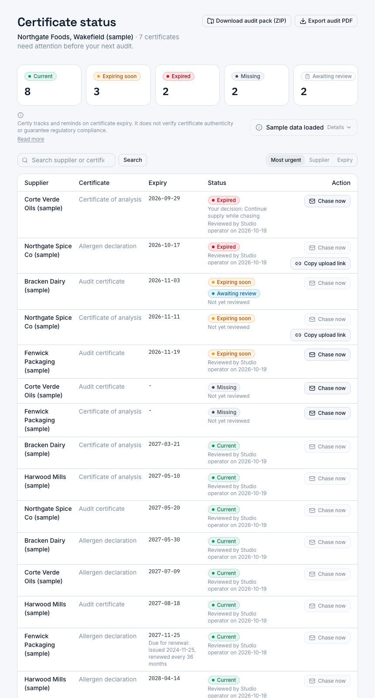Image resolution: width=375 pixels, height=698 pixels.
Task: Open the Read more link
Action: 31,139
